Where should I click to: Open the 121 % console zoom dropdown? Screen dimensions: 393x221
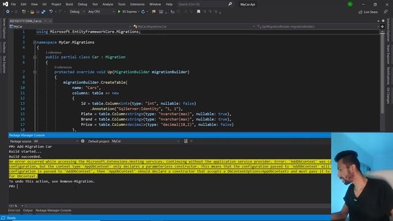(16, 206)
